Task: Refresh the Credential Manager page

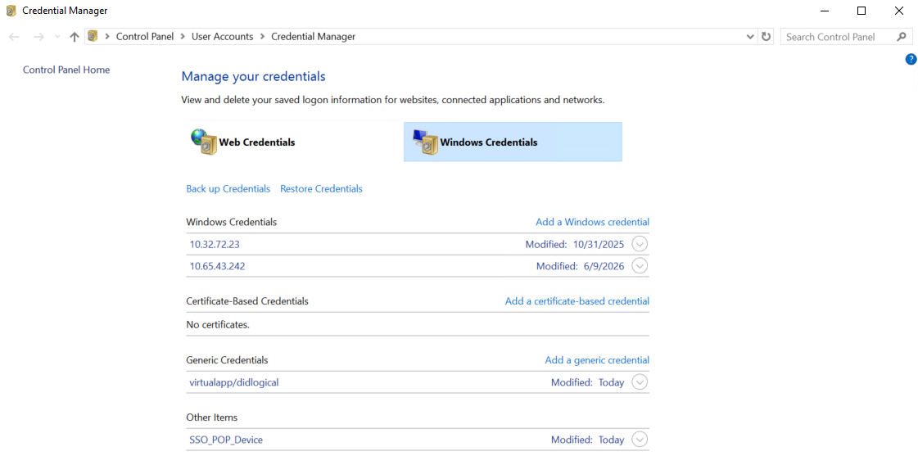Action: coord(766,36)
